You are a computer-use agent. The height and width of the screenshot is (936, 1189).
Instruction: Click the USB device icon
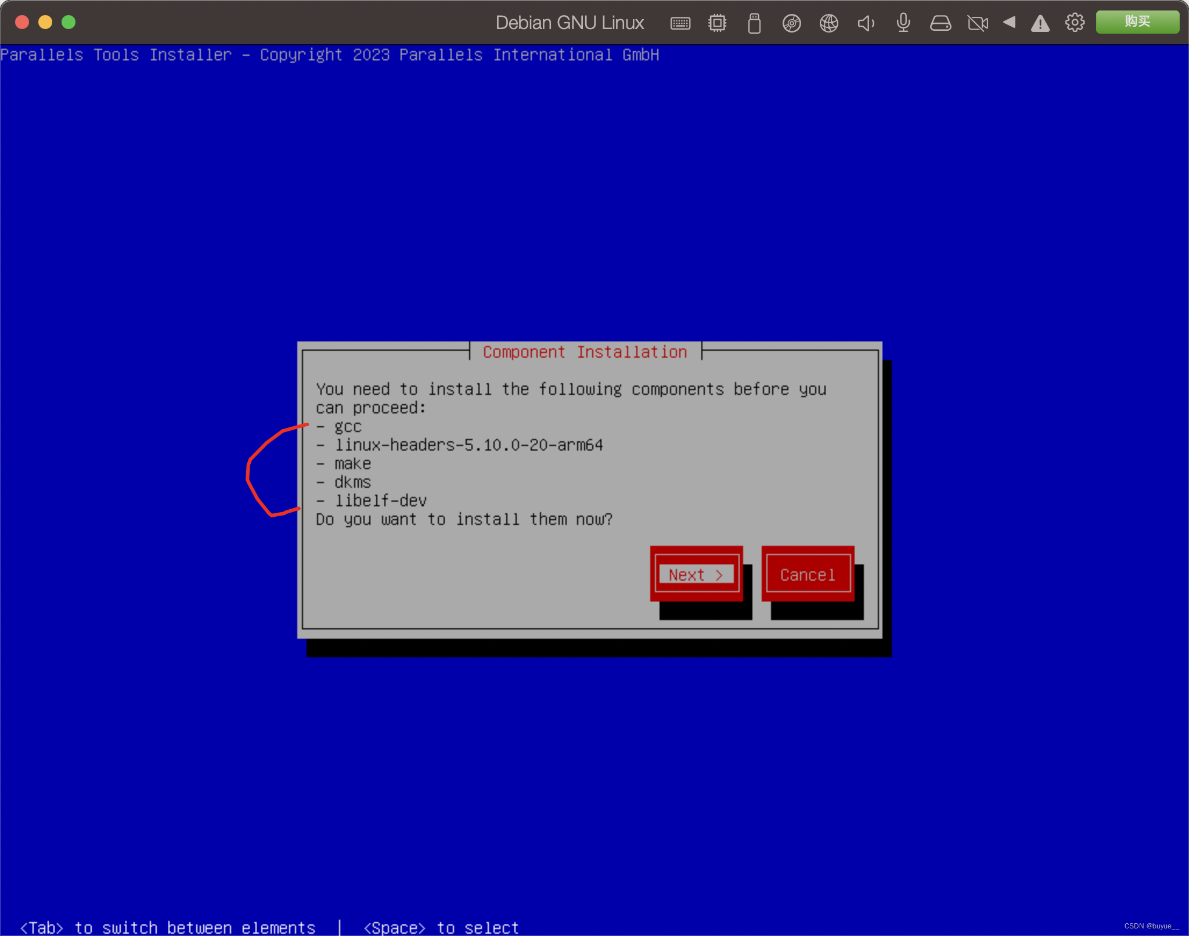tap(754, 23)
